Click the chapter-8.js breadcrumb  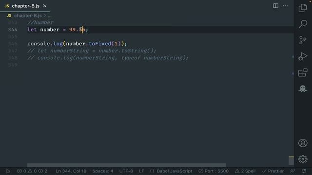pos(28,16)
